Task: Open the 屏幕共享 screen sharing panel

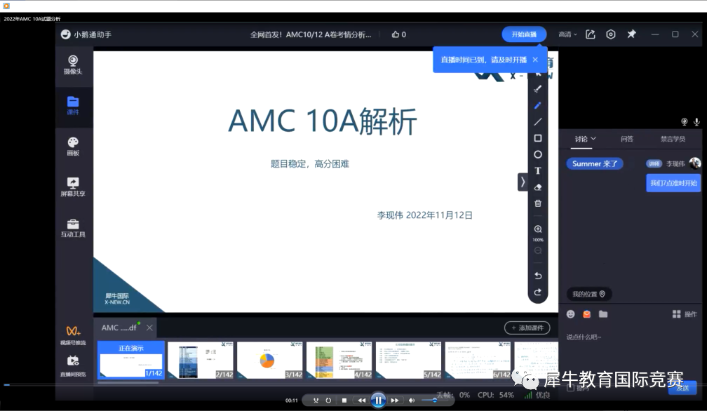Action: coord(73,187)
